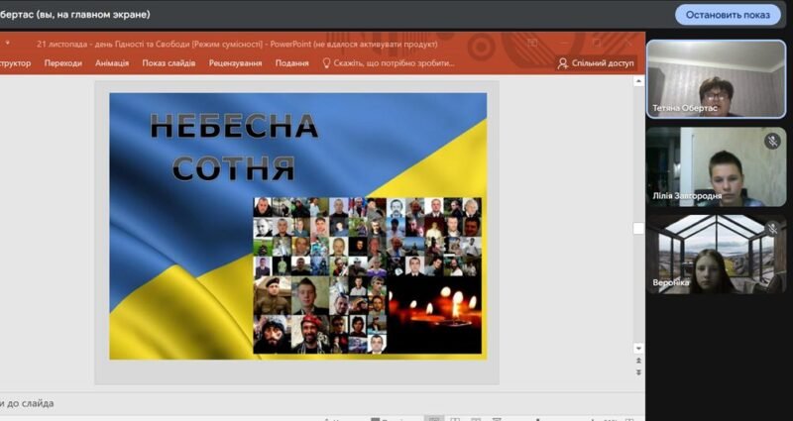793x421 pixels.
Task: Click the "Остановить показ" button
Action: pyautogui.click(x=729, y=15)
